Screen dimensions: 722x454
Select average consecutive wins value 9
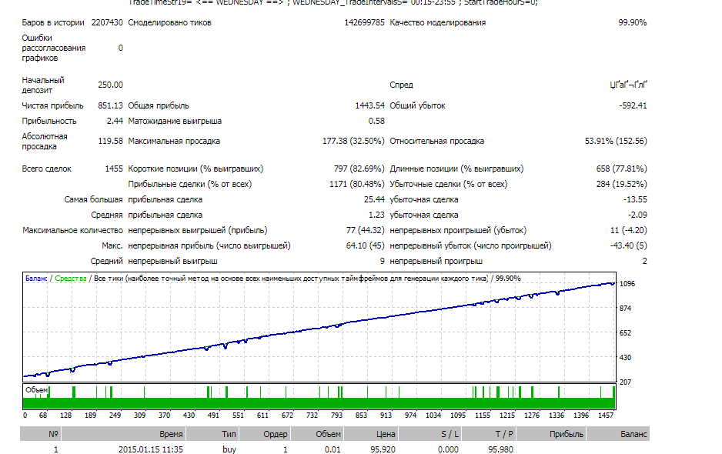tap(383, 261)
